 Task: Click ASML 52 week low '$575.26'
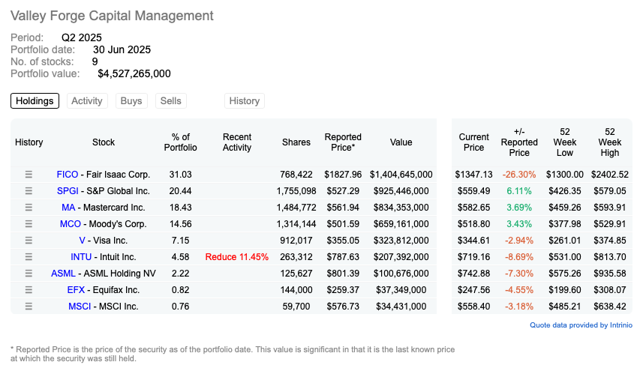[x=564, y=274]
